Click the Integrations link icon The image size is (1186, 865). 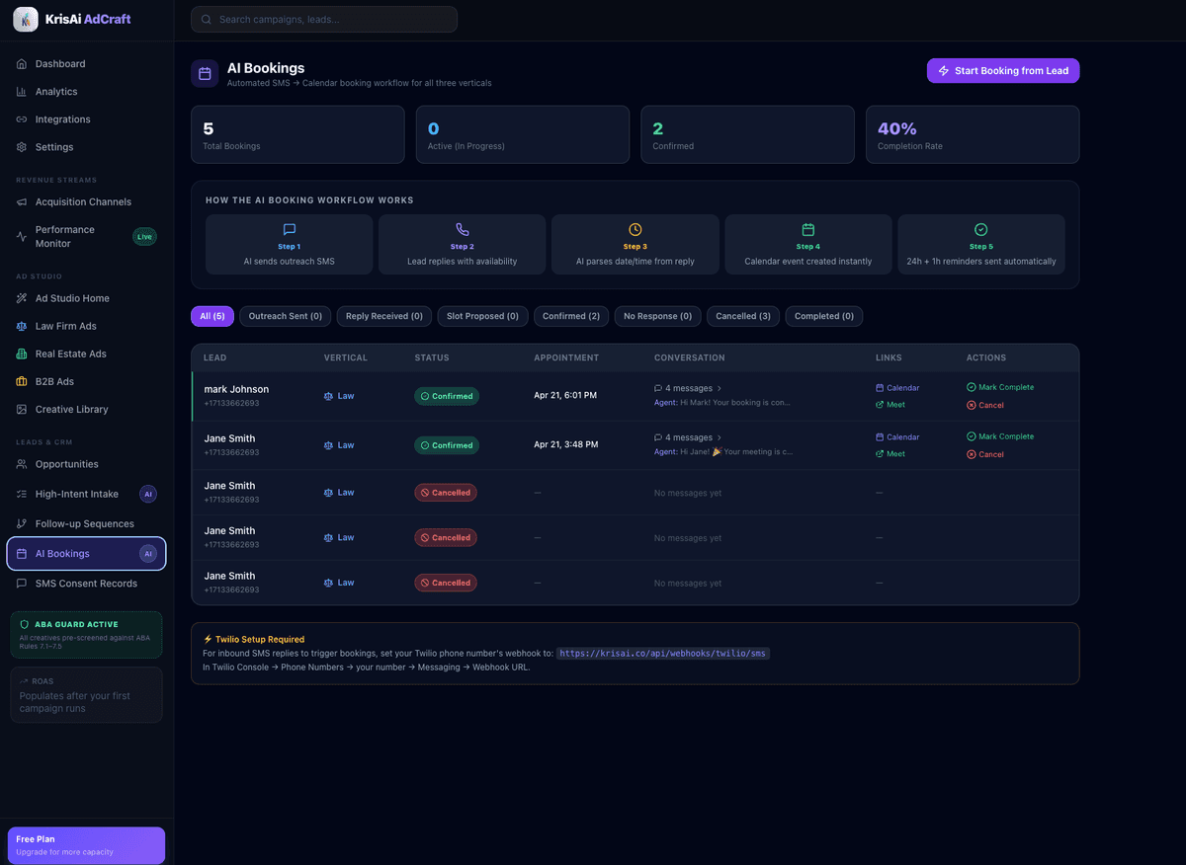(x=22, y=119)
